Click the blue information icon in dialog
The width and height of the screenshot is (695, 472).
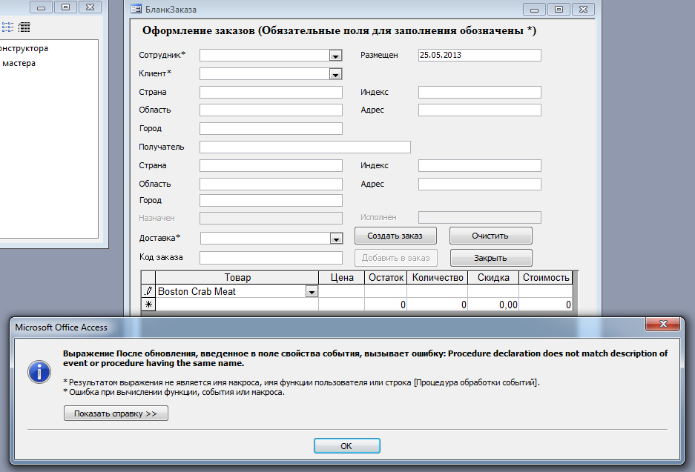coord(39,371)
